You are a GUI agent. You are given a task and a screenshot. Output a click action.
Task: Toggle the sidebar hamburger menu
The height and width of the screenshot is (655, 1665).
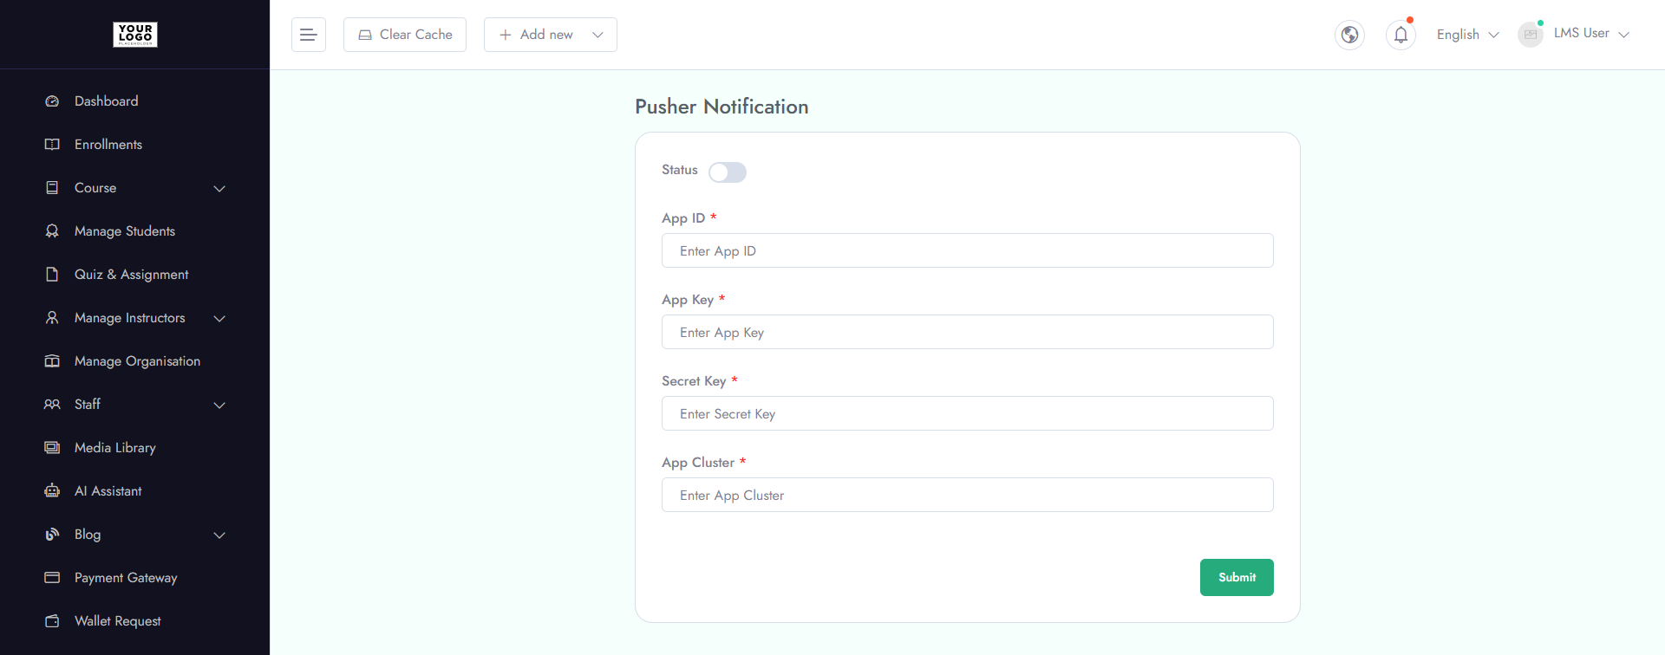coord(309,35)
